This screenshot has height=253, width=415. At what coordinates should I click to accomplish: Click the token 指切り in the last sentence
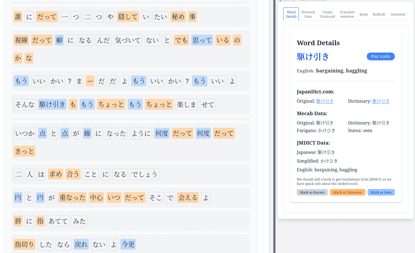coord(24,244)
